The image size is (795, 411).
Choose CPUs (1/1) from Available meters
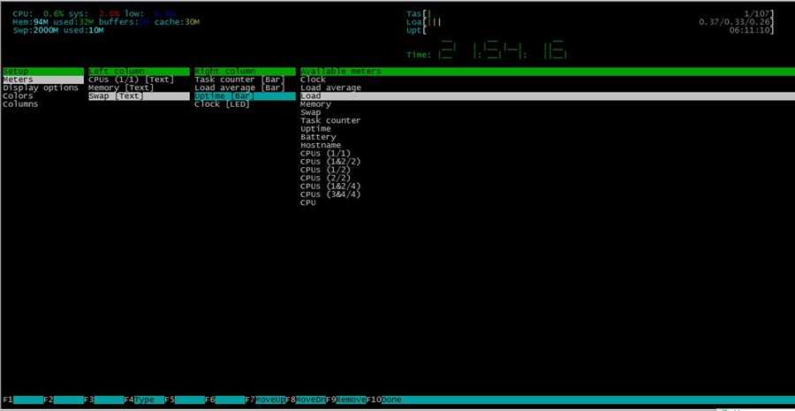[325, 153]
